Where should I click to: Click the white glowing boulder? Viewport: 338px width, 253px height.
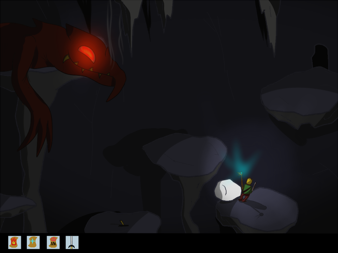click(227, 190)
